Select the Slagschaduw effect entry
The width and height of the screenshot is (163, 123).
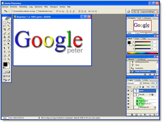point(144,101)
